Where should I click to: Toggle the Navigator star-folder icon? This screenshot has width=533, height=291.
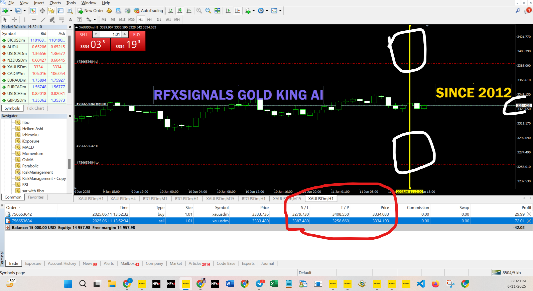pos(51,11)
